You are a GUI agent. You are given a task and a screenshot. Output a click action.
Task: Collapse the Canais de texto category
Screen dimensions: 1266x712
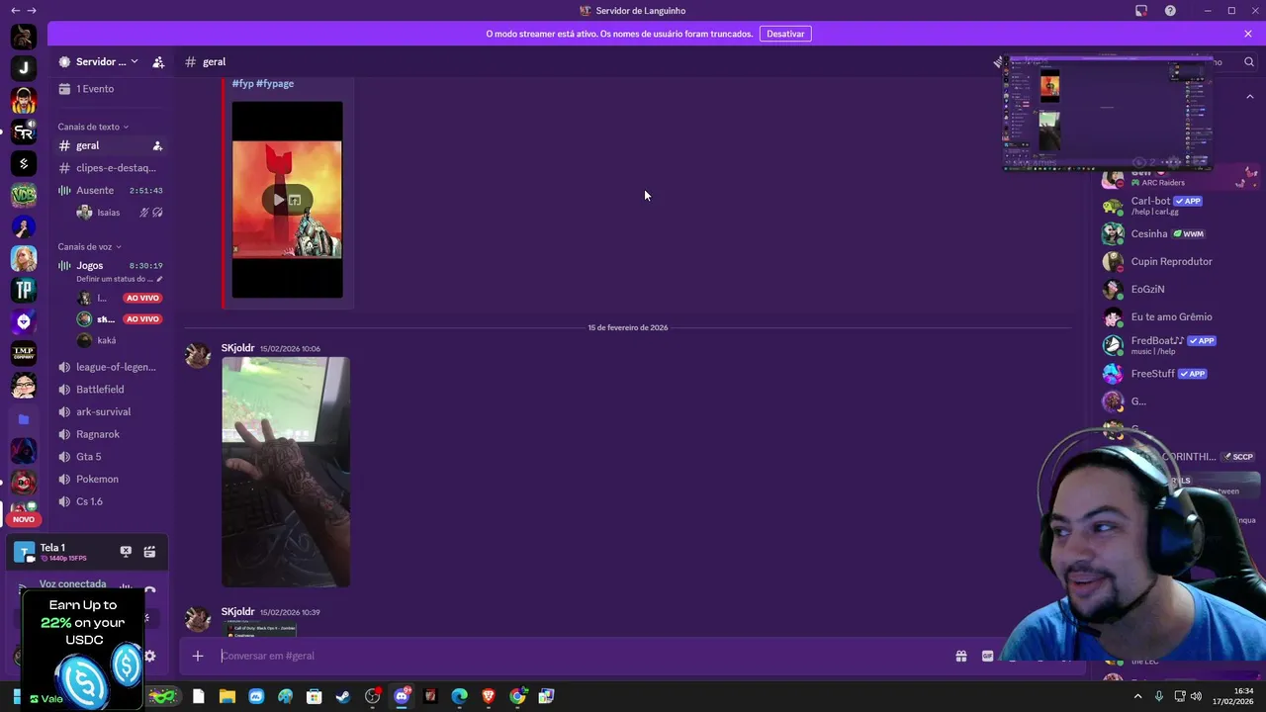93,127
